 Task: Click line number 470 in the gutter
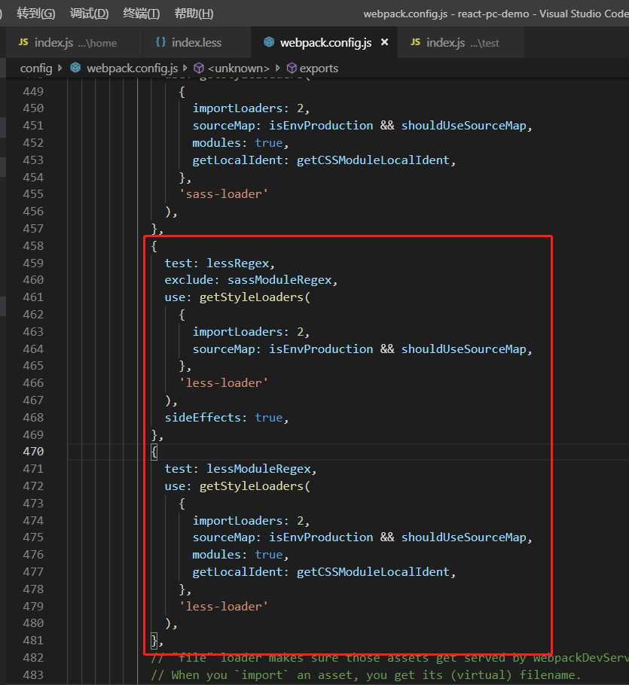coord(33,452)
